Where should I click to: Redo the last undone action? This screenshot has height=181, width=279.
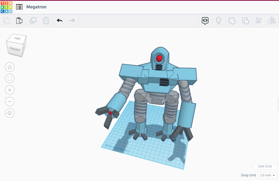tap(72, 21)
